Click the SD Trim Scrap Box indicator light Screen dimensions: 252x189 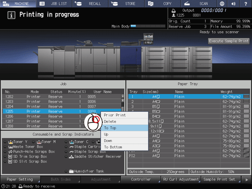(5, 157)
